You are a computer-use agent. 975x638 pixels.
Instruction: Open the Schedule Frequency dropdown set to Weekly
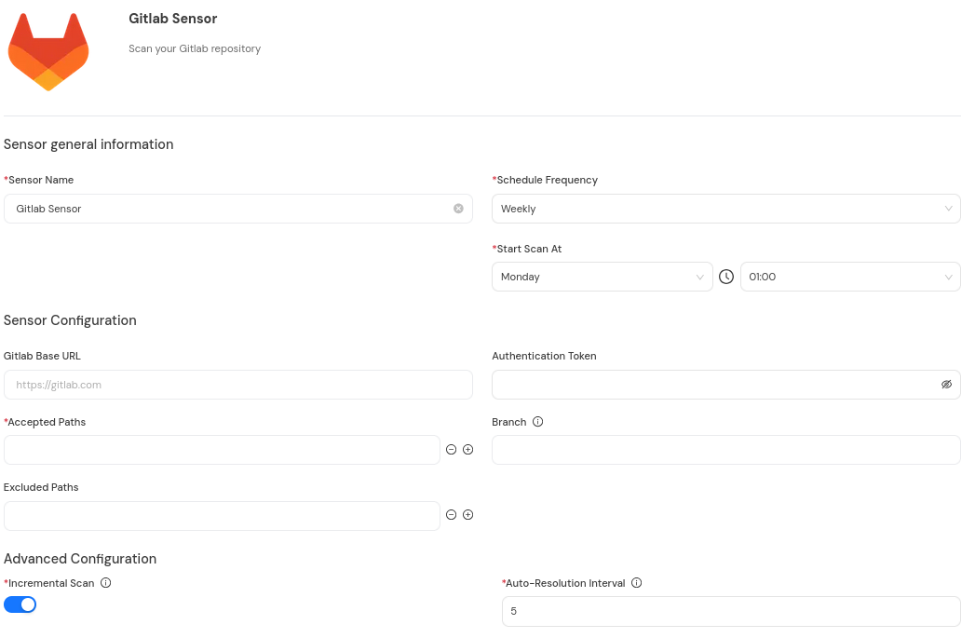pyautogui.click(x=725, y=209)
